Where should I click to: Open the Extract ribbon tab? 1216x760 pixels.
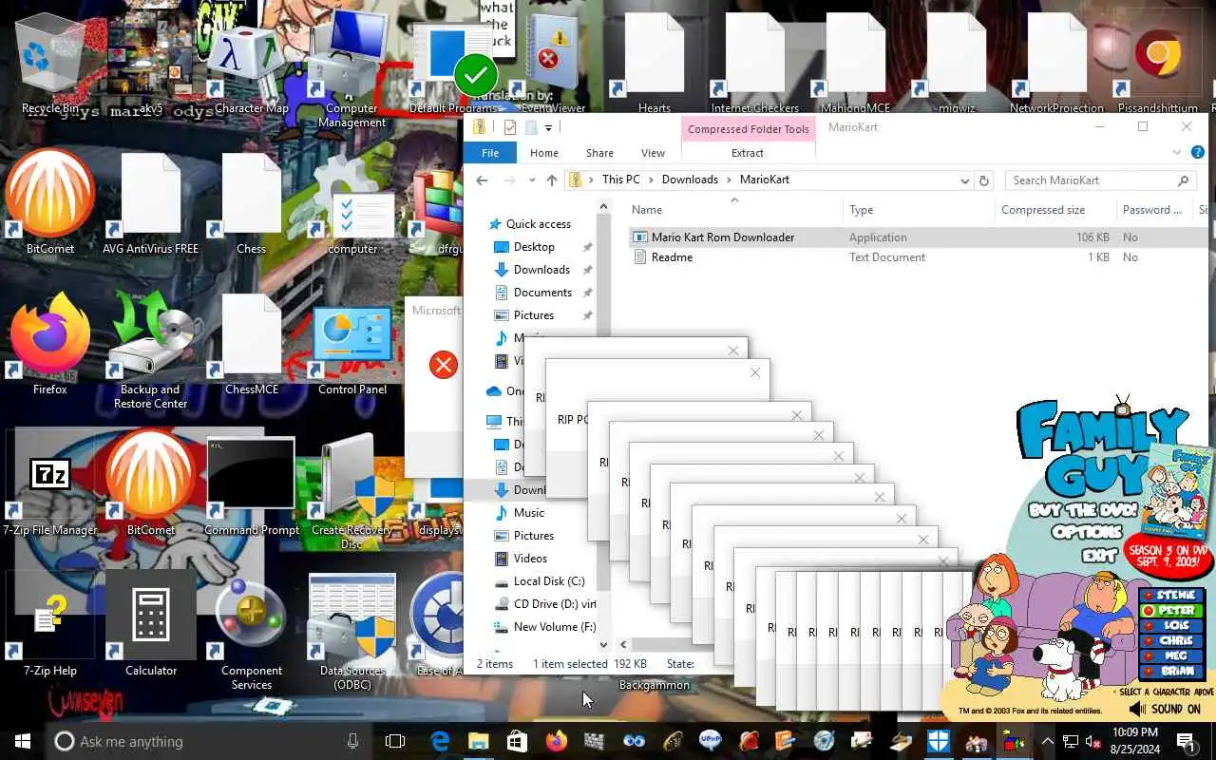[748, 153]
